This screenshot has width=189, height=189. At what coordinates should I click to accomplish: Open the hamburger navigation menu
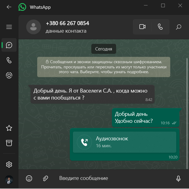click(9, 27)
